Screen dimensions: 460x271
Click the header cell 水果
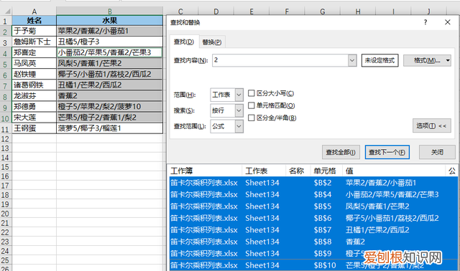pos(110,21)
